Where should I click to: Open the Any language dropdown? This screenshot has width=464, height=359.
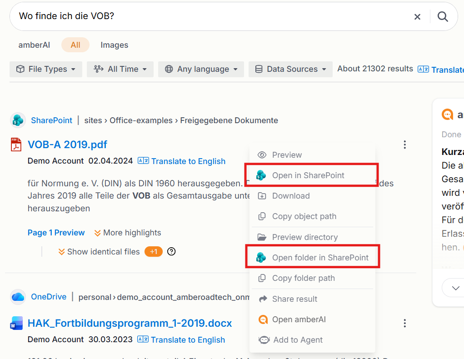point(201,69)
